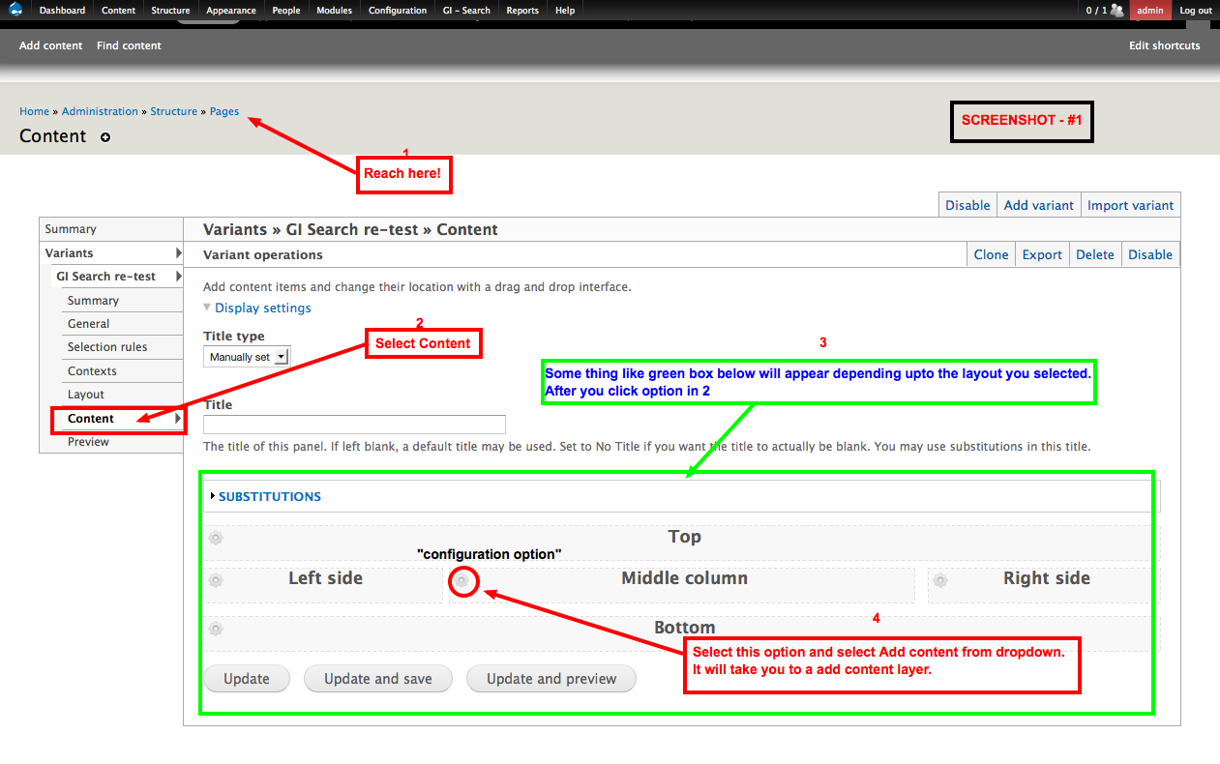Open People in the admin menu

285,11
